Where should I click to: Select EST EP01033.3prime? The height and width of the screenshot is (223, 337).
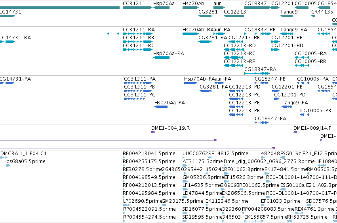coord(263,206)
